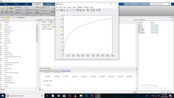Viewport: 174px width, 98px height.
Task: Activate the Zoom Out tool in Figure 1
Action: [73, 10]
